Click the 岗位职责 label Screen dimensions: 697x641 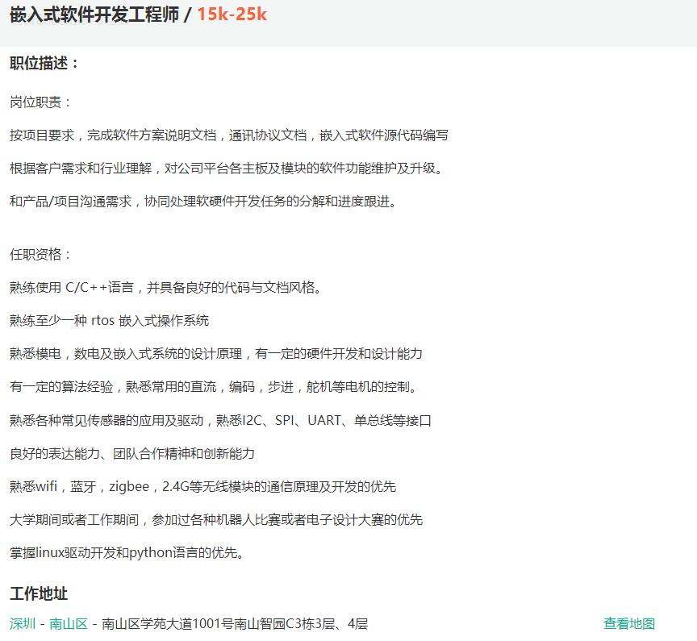[x=40, y=102]
